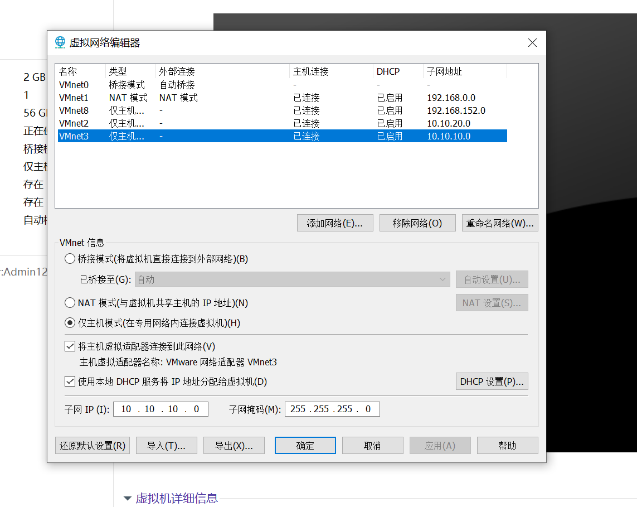Toggle 使用本地 DHCP 服务 checkbox
Screen dimensions: 637x507
point(70,382)
